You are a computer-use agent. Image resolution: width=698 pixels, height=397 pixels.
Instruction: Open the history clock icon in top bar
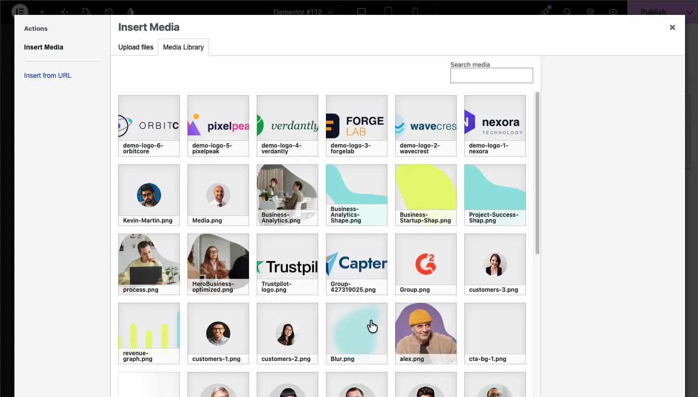(109, 12)
